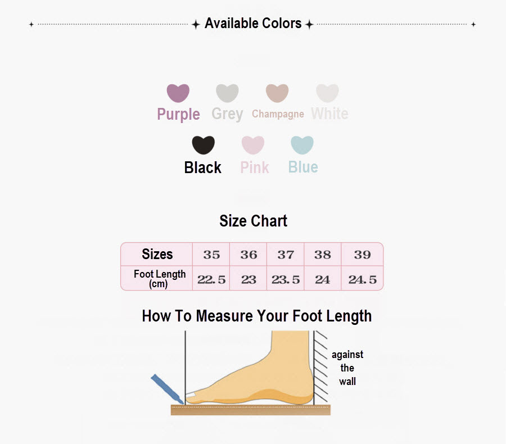Click the 24 foot length cell
Screen dimensions: 506x444
(322, 278)
